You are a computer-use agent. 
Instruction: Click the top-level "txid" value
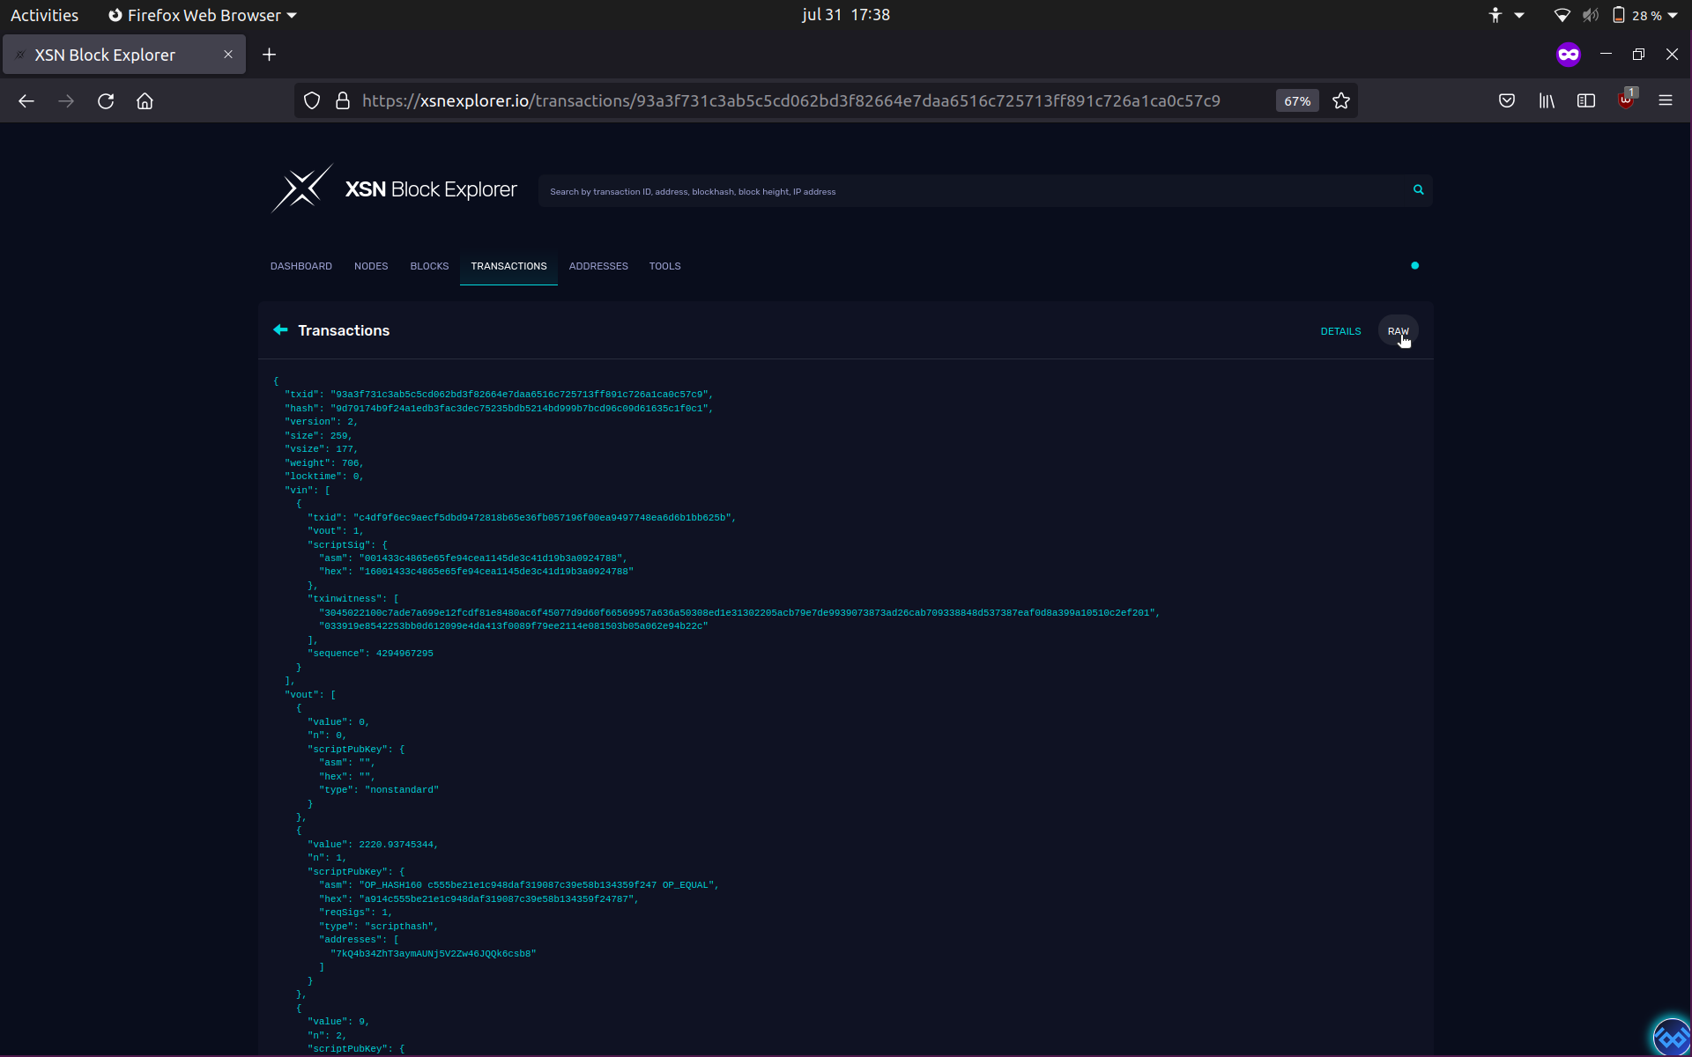(522, 395)
